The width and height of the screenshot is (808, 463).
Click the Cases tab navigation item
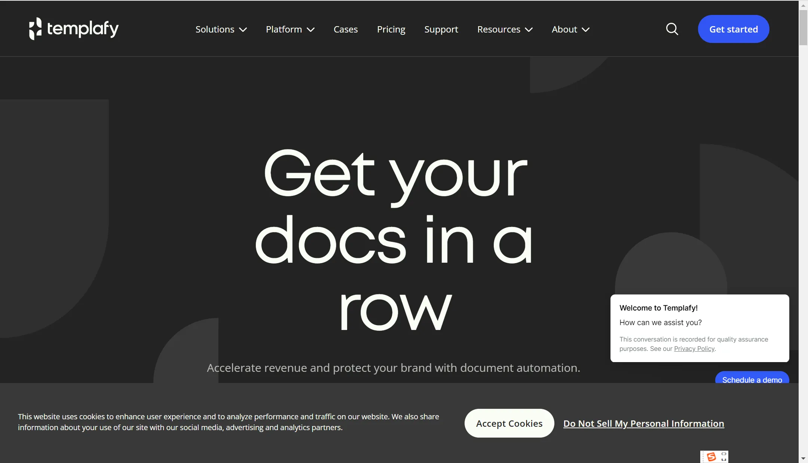(x=345, y=29)
